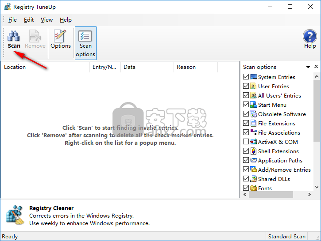321x241 pixels.
Task: Click the Start Menu icon
Action: [253, 105]
